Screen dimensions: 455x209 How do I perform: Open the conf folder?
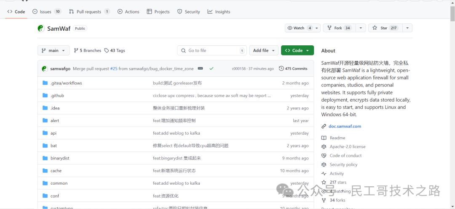pos(54,196)
